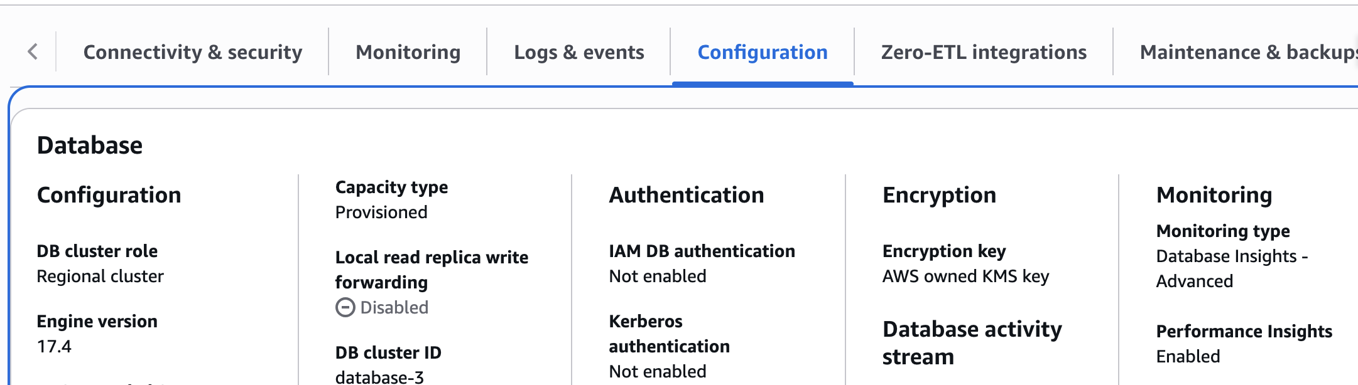1358x385 pixels.
Task: Click the Database section heading
Action: (x=90, y=145)
